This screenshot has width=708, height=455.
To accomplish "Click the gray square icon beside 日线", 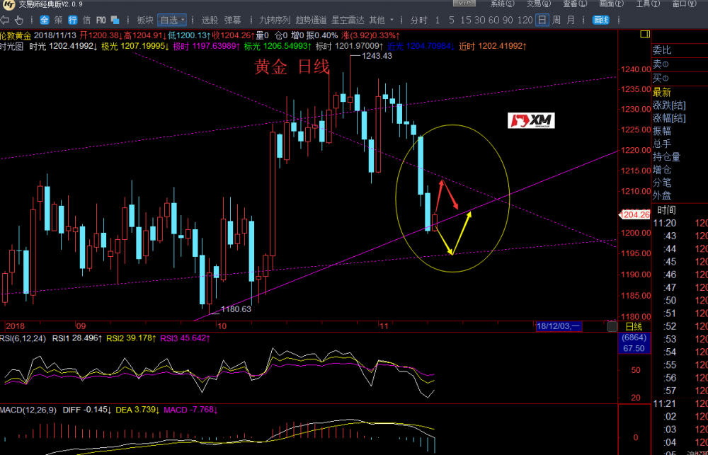I will [x=612, y=326].
